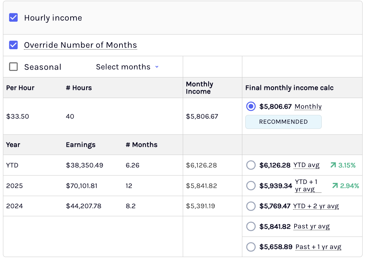The width and height of the screenshot is (367, 260).
Task: Click the Select months chevron arrow
Action: (x=157, y=67)
